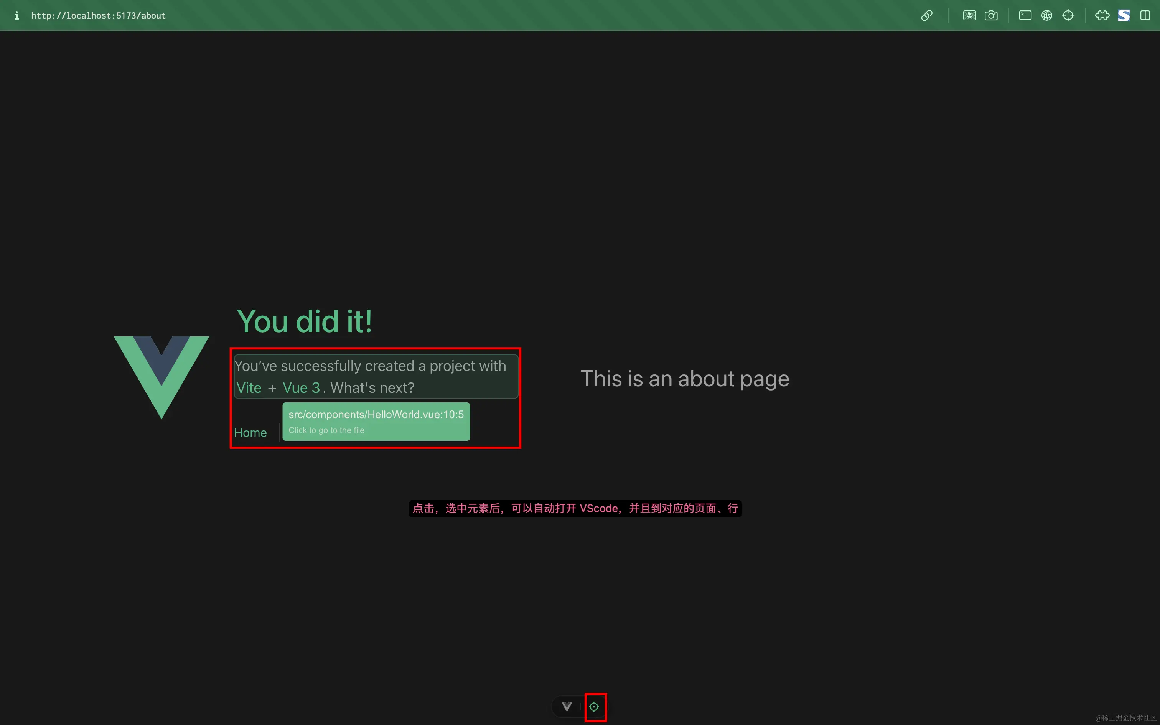Navigate using the Home link
The height and width of the screenshot is (725, 1160).
(x=250, y=432)
